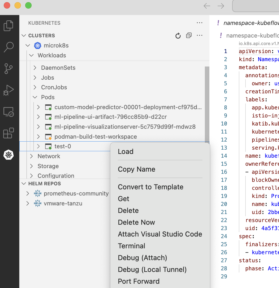Click Port Forward in the context menu
Viewport: 279px width, 288px height.
[x=139, y=281]
